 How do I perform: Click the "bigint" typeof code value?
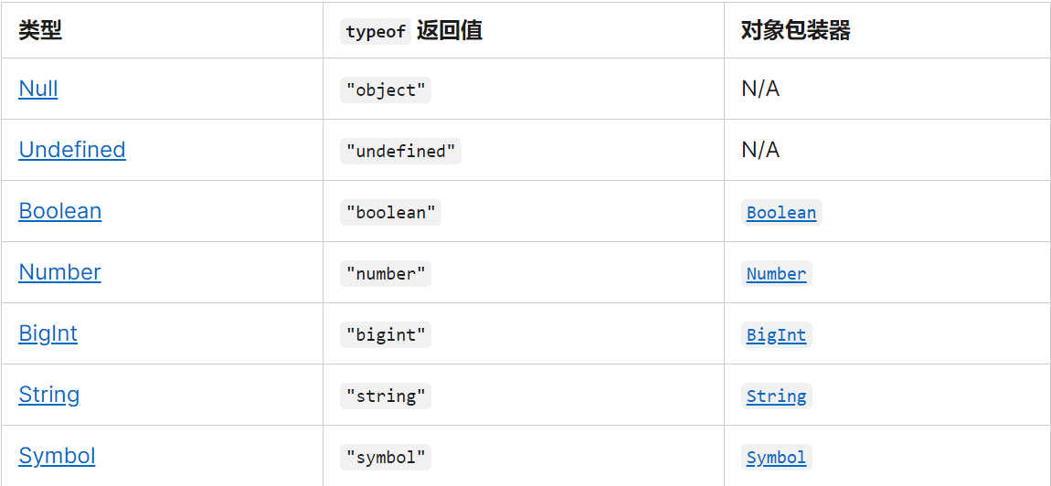click(x=386, y=334)
